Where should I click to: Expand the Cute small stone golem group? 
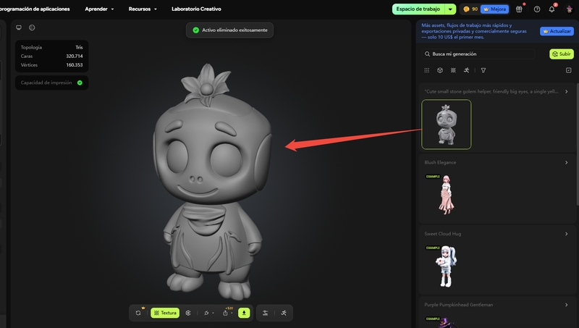pyautogui.click(x=567, y=92)
